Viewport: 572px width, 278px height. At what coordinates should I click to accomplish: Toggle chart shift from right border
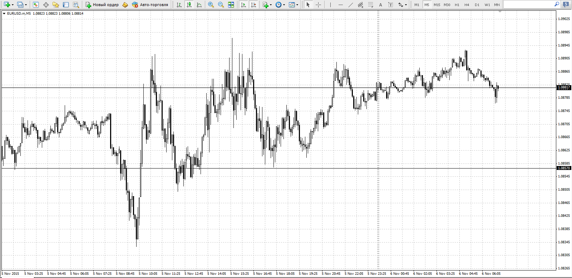point(253,5)
